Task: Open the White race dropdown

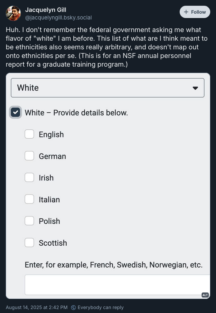Action: point(108,88)
